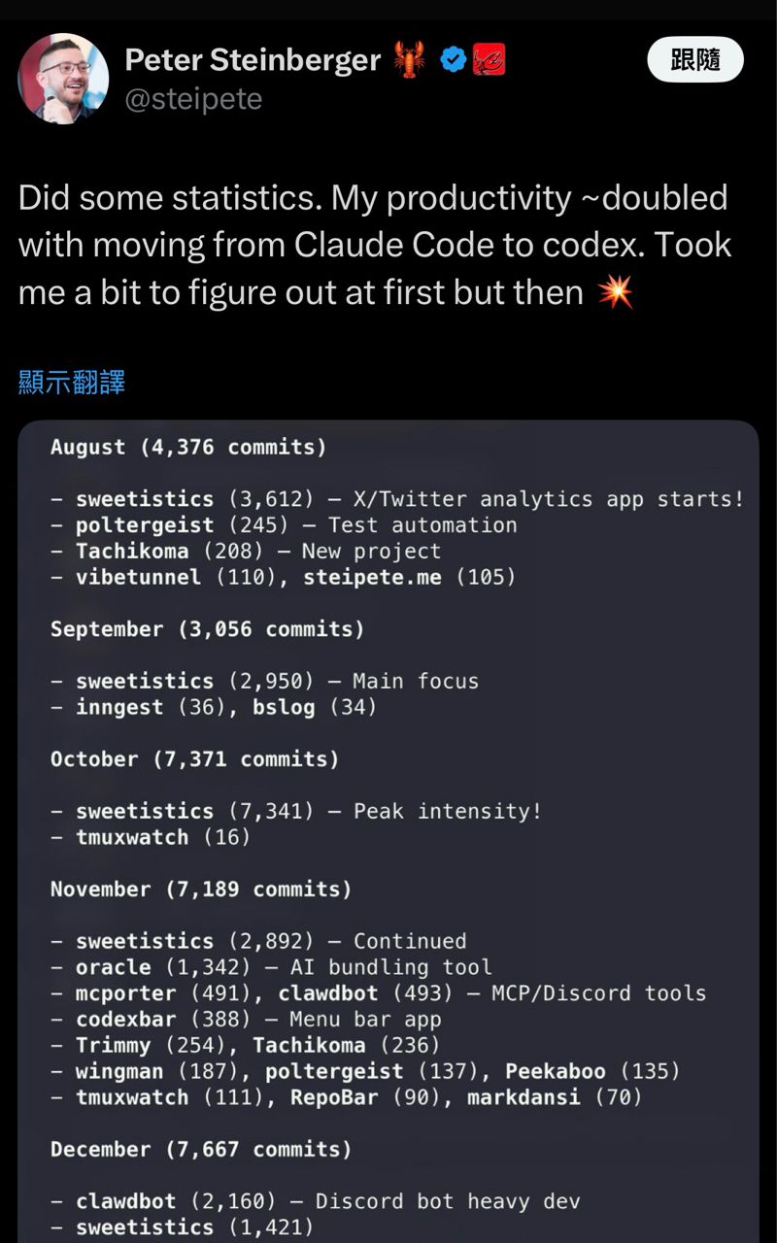Tap the codexbar Menu bar app line
777x1243 pixels.
click(258, 1019)
